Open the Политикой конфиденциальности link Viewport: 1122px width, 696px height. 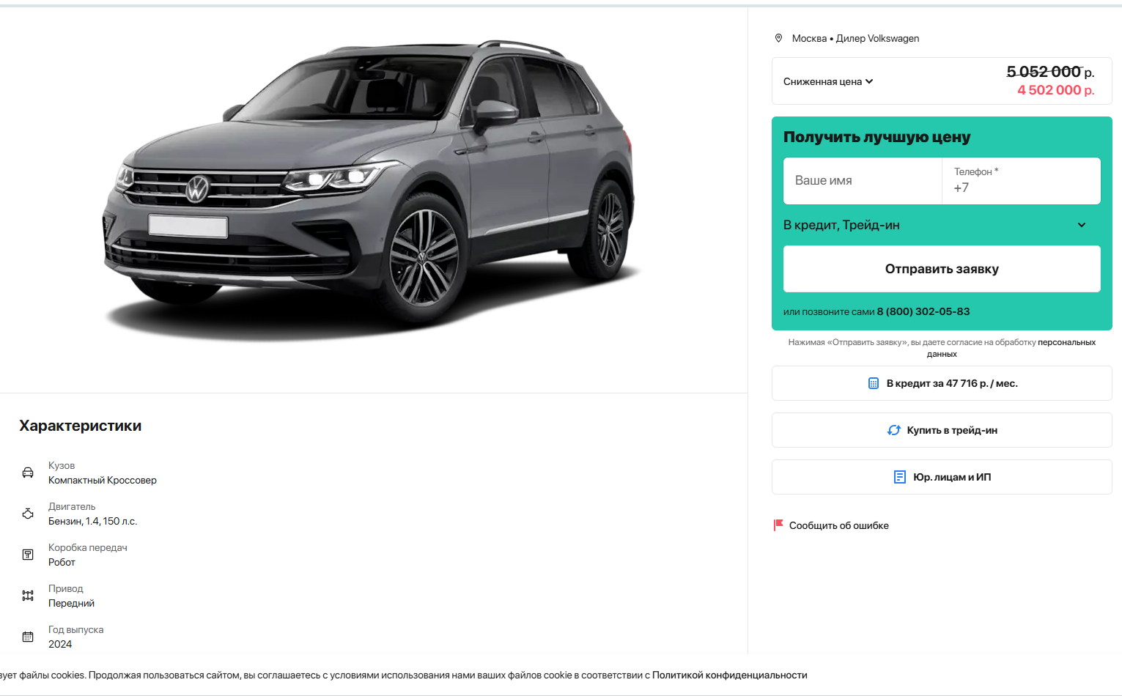[729, 675]
